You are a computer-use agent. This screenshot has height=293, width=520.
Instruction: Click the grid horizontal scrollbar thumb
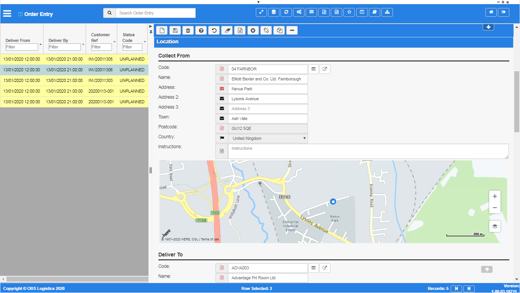[77, 279]
